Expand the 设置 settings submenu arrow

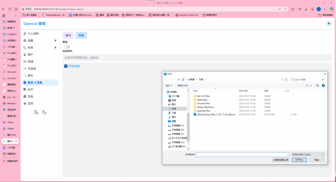[55, 40]
